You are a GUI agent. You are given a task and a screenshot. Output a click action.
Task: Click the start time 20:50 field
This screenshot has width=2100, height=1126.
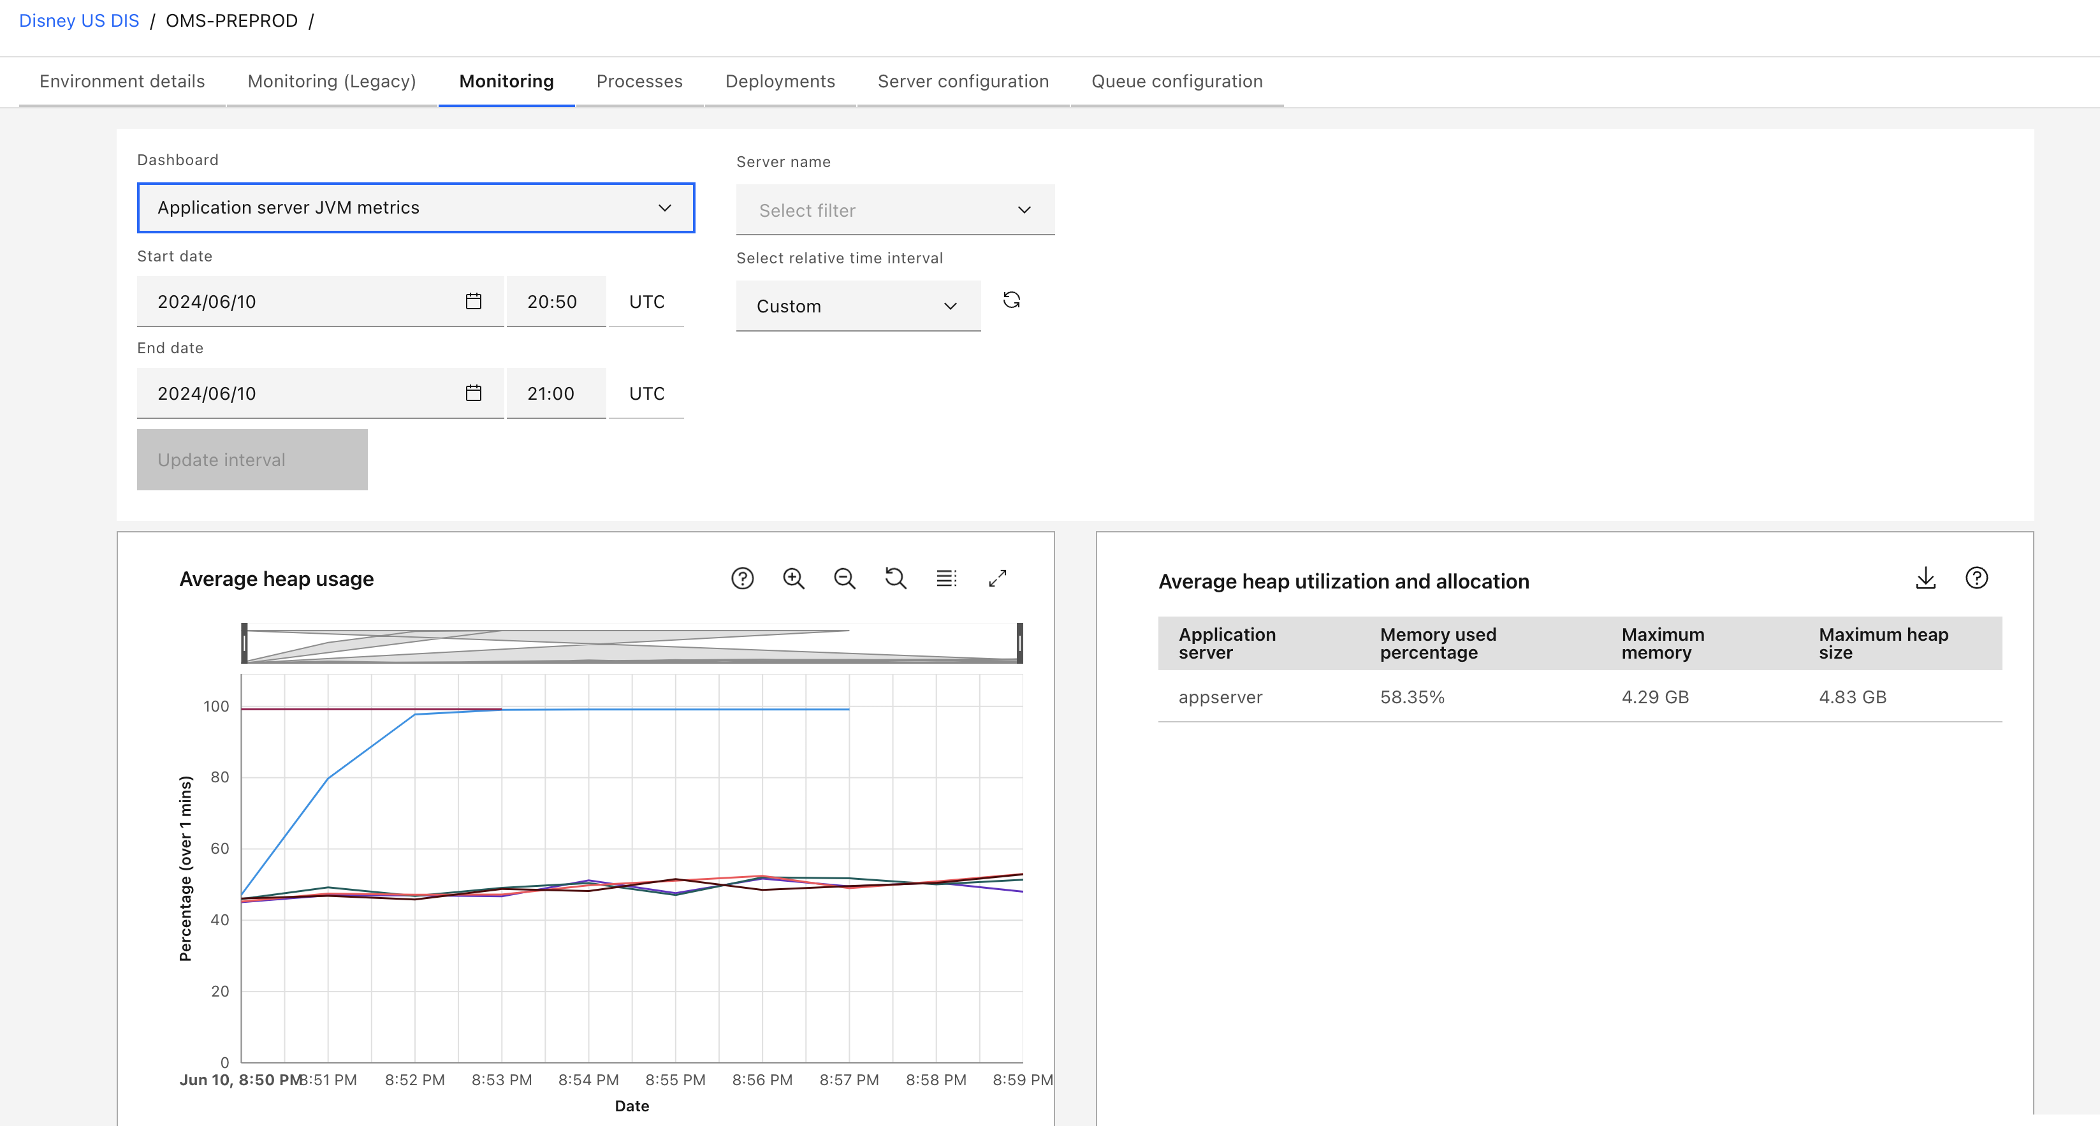tap(555, 302)
